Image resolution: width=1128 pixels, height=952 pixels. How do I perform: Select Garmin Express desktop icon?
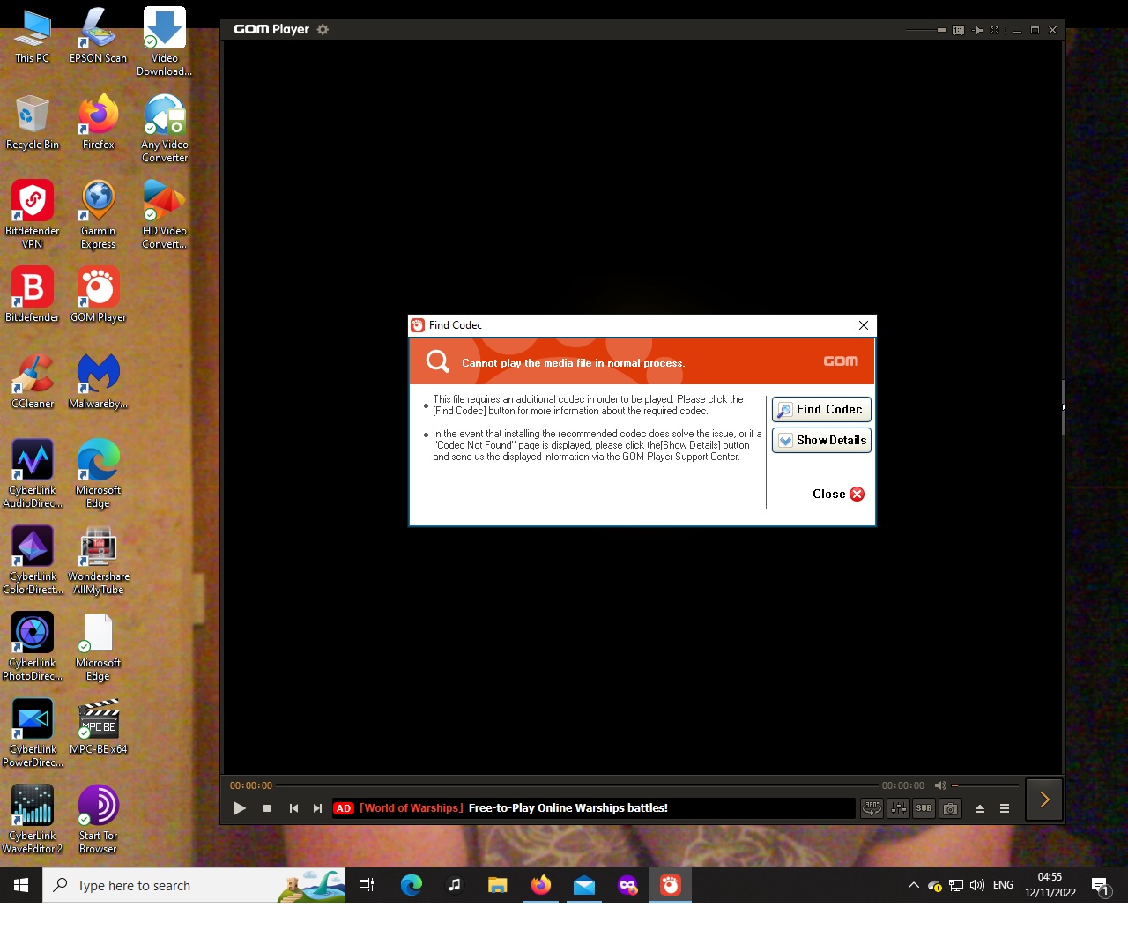98,215
